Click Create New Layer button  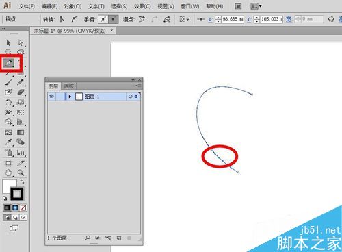pyautogui.click(x=119, y=238)
